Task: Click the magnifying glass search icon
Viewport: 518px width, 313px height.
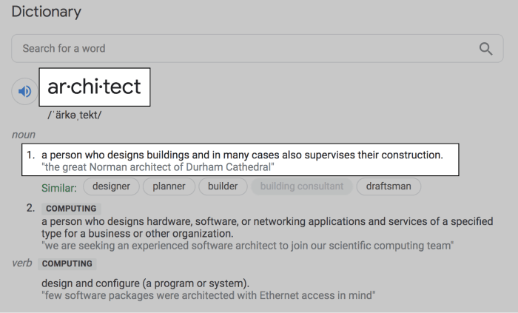Action: (485, 49)
